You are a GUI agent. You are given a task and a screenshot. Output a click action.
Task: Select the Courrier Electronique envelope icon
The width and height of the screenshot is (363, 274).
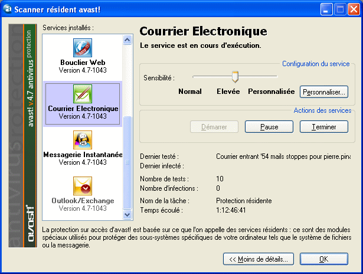pos(83,94)
